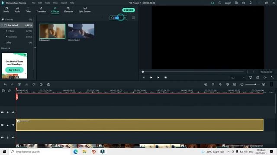Click play frame-by-frame forward button
Image resolution: width=277 pixels, height=155 pixels.
coord(151,77)
